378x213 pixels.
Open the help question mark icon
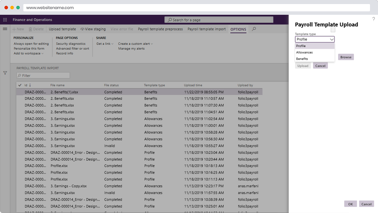coord(374,19)
